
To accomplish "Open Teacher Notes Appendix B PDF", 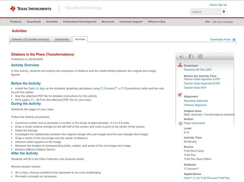I will coord(202,83).
